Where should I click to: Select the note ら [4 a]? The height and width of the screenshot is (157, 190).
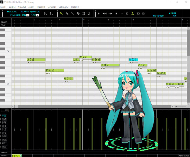click(x=69, y=78)
